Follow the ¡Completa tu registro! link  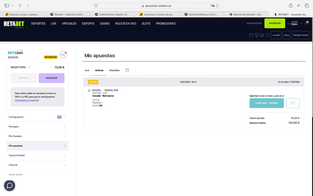(27, 100)
